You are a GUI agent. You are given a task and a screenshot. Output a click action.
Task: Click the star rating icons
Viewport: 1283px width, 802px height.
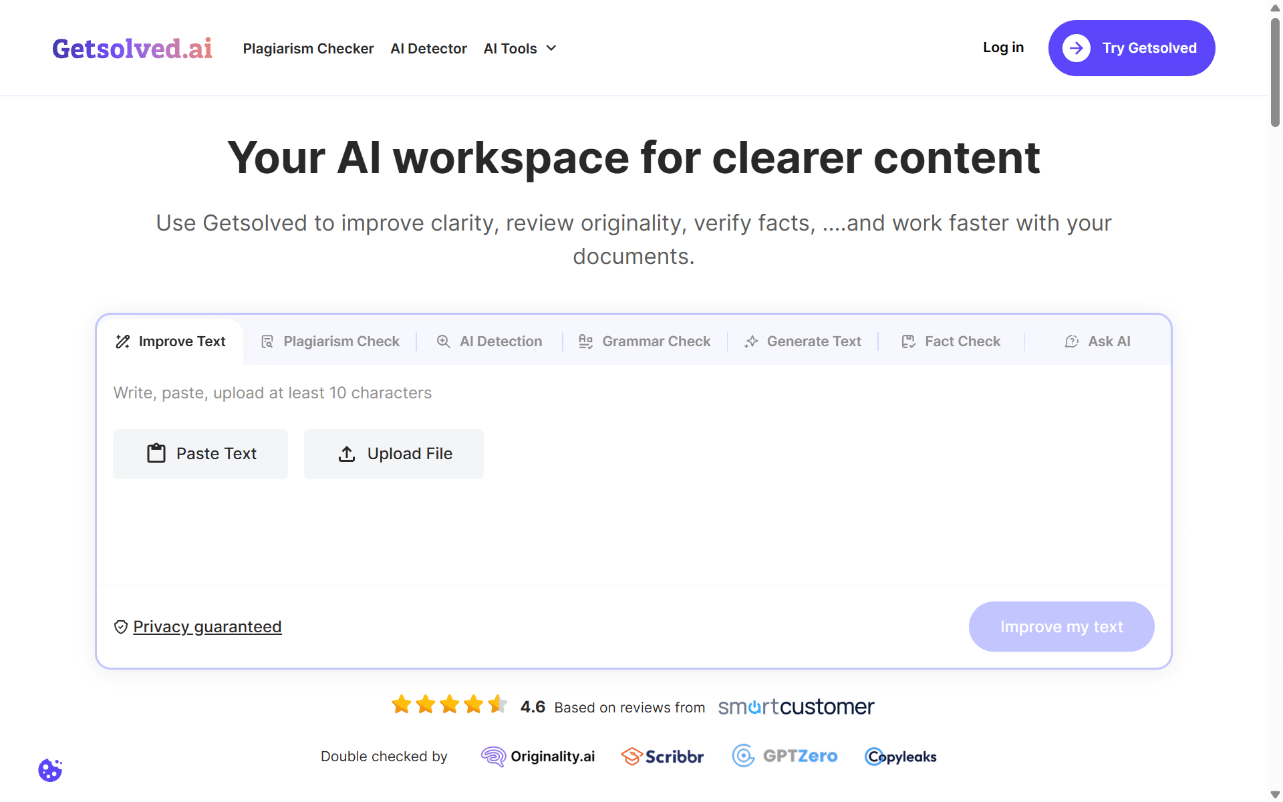[450, 704]
